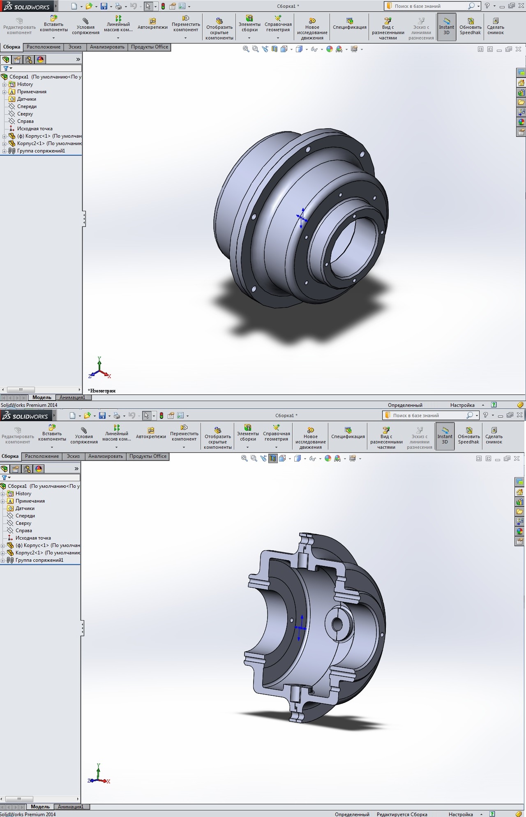The width and height of the screenshot is (526, 817).
Task: Click Insert Components icon in bottom window
Action: point(52,428)
